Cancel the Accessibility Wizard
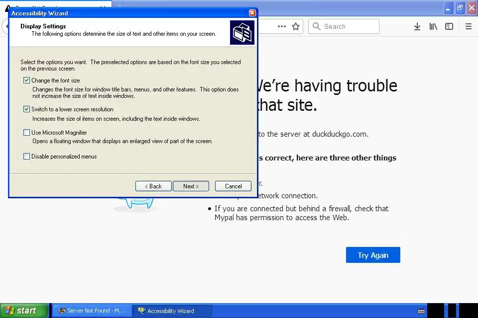478x318 pixels. (x=233, y=186)
